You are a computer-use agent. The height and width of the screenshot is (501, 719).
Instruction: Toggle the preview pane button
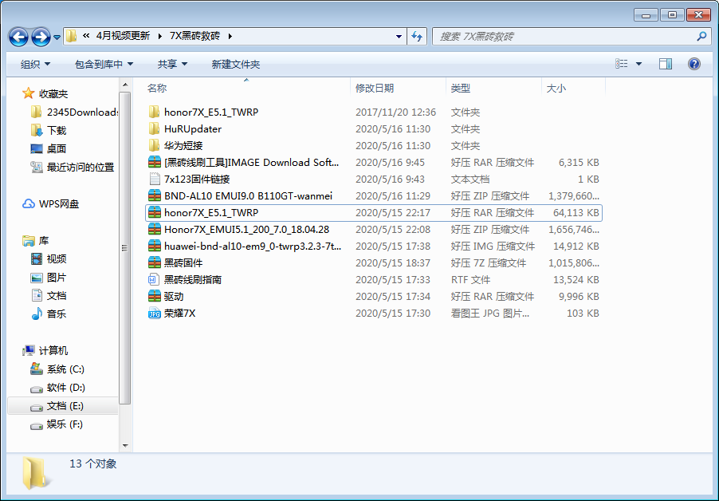click(x=666, y=64)
